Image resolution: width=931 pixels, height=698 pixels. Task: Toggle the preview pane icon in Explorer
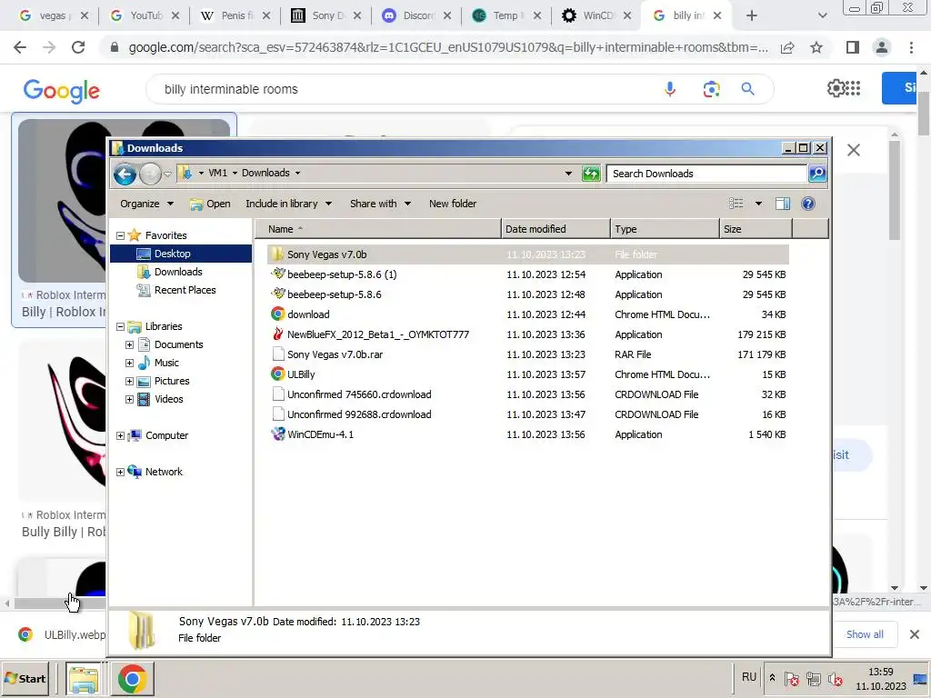pos(783,204)
